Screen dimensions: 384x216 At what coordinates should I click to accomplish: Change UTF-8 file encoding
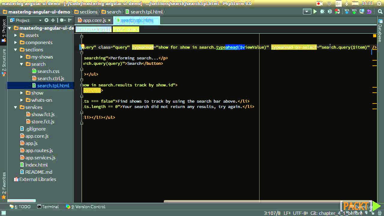tap(300, 213)
